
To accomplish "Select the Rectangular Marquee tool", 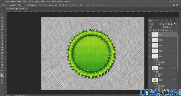I will (x=2, y=15).
